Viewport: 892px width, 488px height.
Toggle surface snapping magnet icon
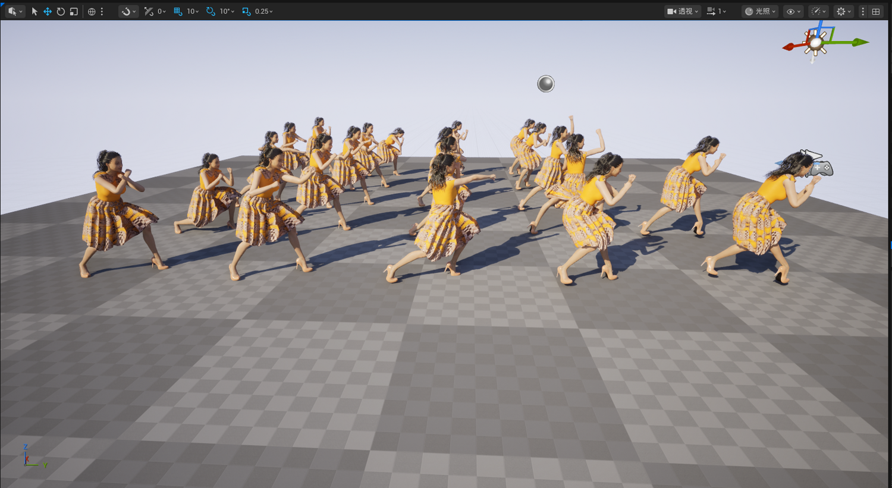click(128, 11)
